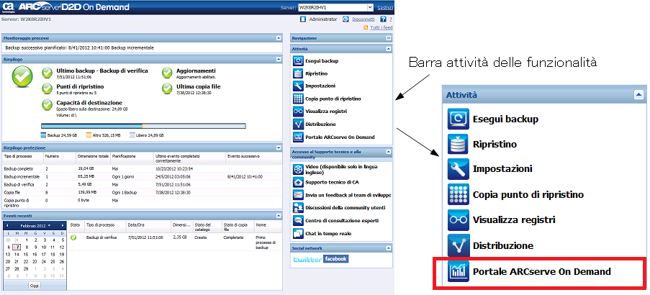Click the Esegui backup icon in the dashboard Attività panel
The width and height of the screenshot is (650, 295).
[x=298, y=61]
